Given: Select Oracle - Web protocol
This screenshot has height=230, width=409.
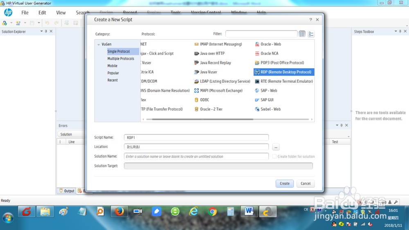Looking at the screenshot, I should pos(268,44).
